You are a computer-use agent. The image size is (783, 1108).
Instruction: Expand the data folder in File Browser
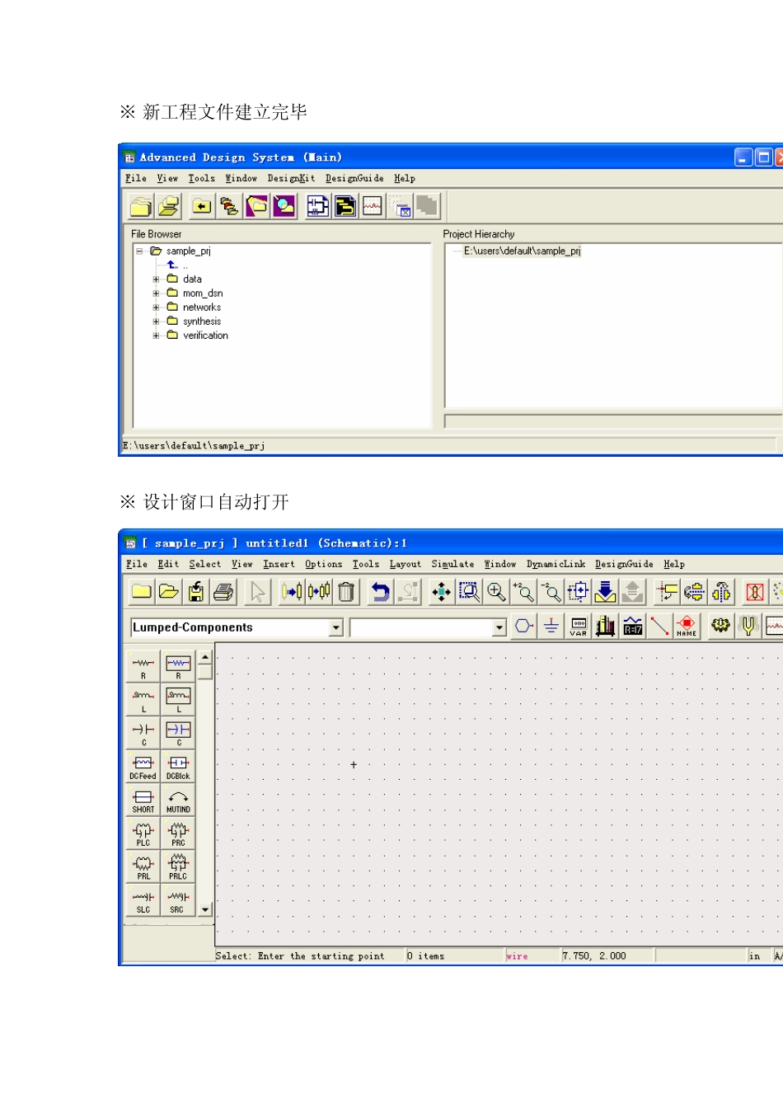pos(156,279)
